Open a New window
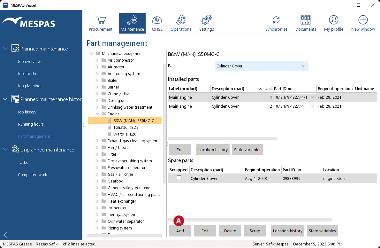 point(363,23)
